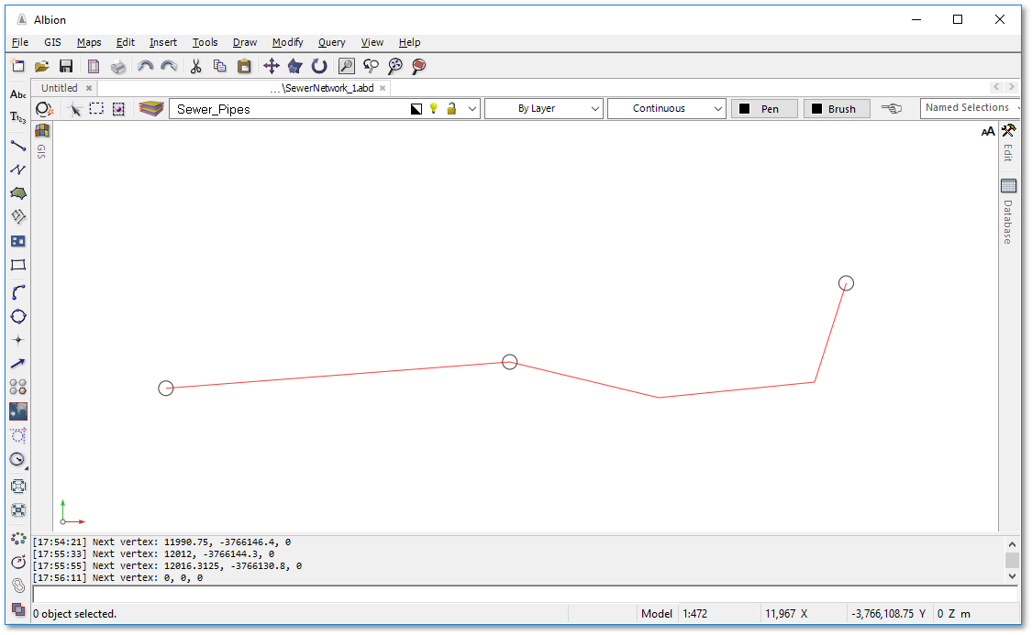The width and height of the screenshot is (1032, 635).
Task: Click the Zoom Previous magnifier icon
Action: (371, 66)
